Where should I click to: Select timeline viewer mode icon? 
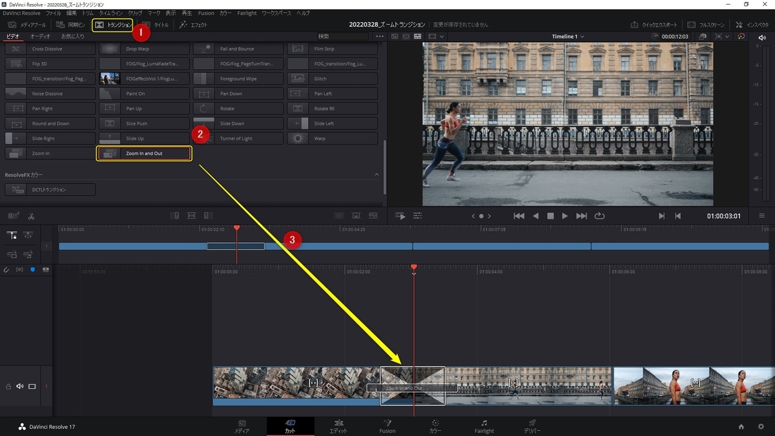(x=418, y=37)
